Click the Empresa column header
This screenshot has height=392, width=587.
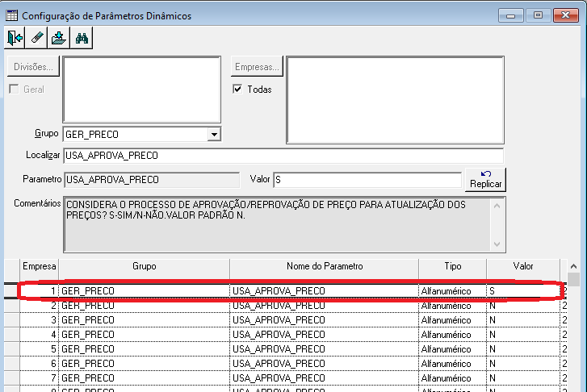(x=39, y=266)
